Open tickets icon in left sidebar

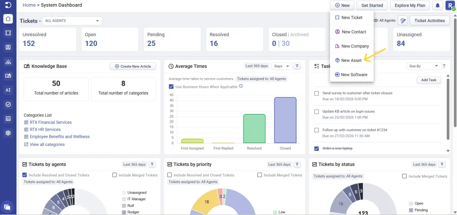[8, 33]
